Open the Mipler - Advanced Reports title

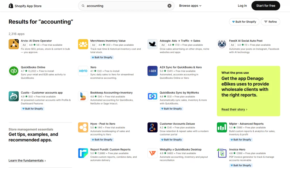point(246,124)
